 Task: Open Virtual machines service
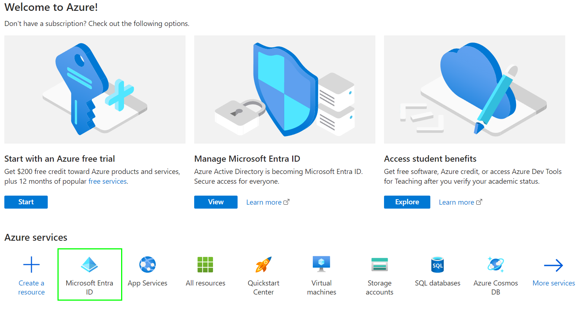coord(321,265)
